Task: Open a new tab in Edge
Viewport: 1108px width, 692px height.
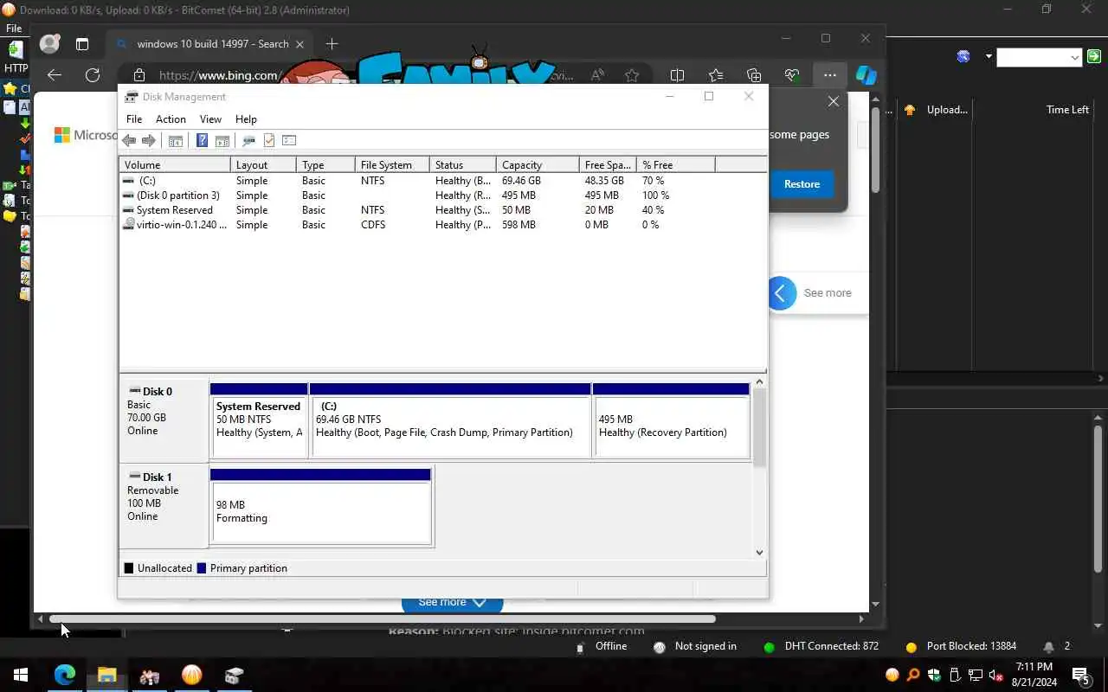Action: 332,43
